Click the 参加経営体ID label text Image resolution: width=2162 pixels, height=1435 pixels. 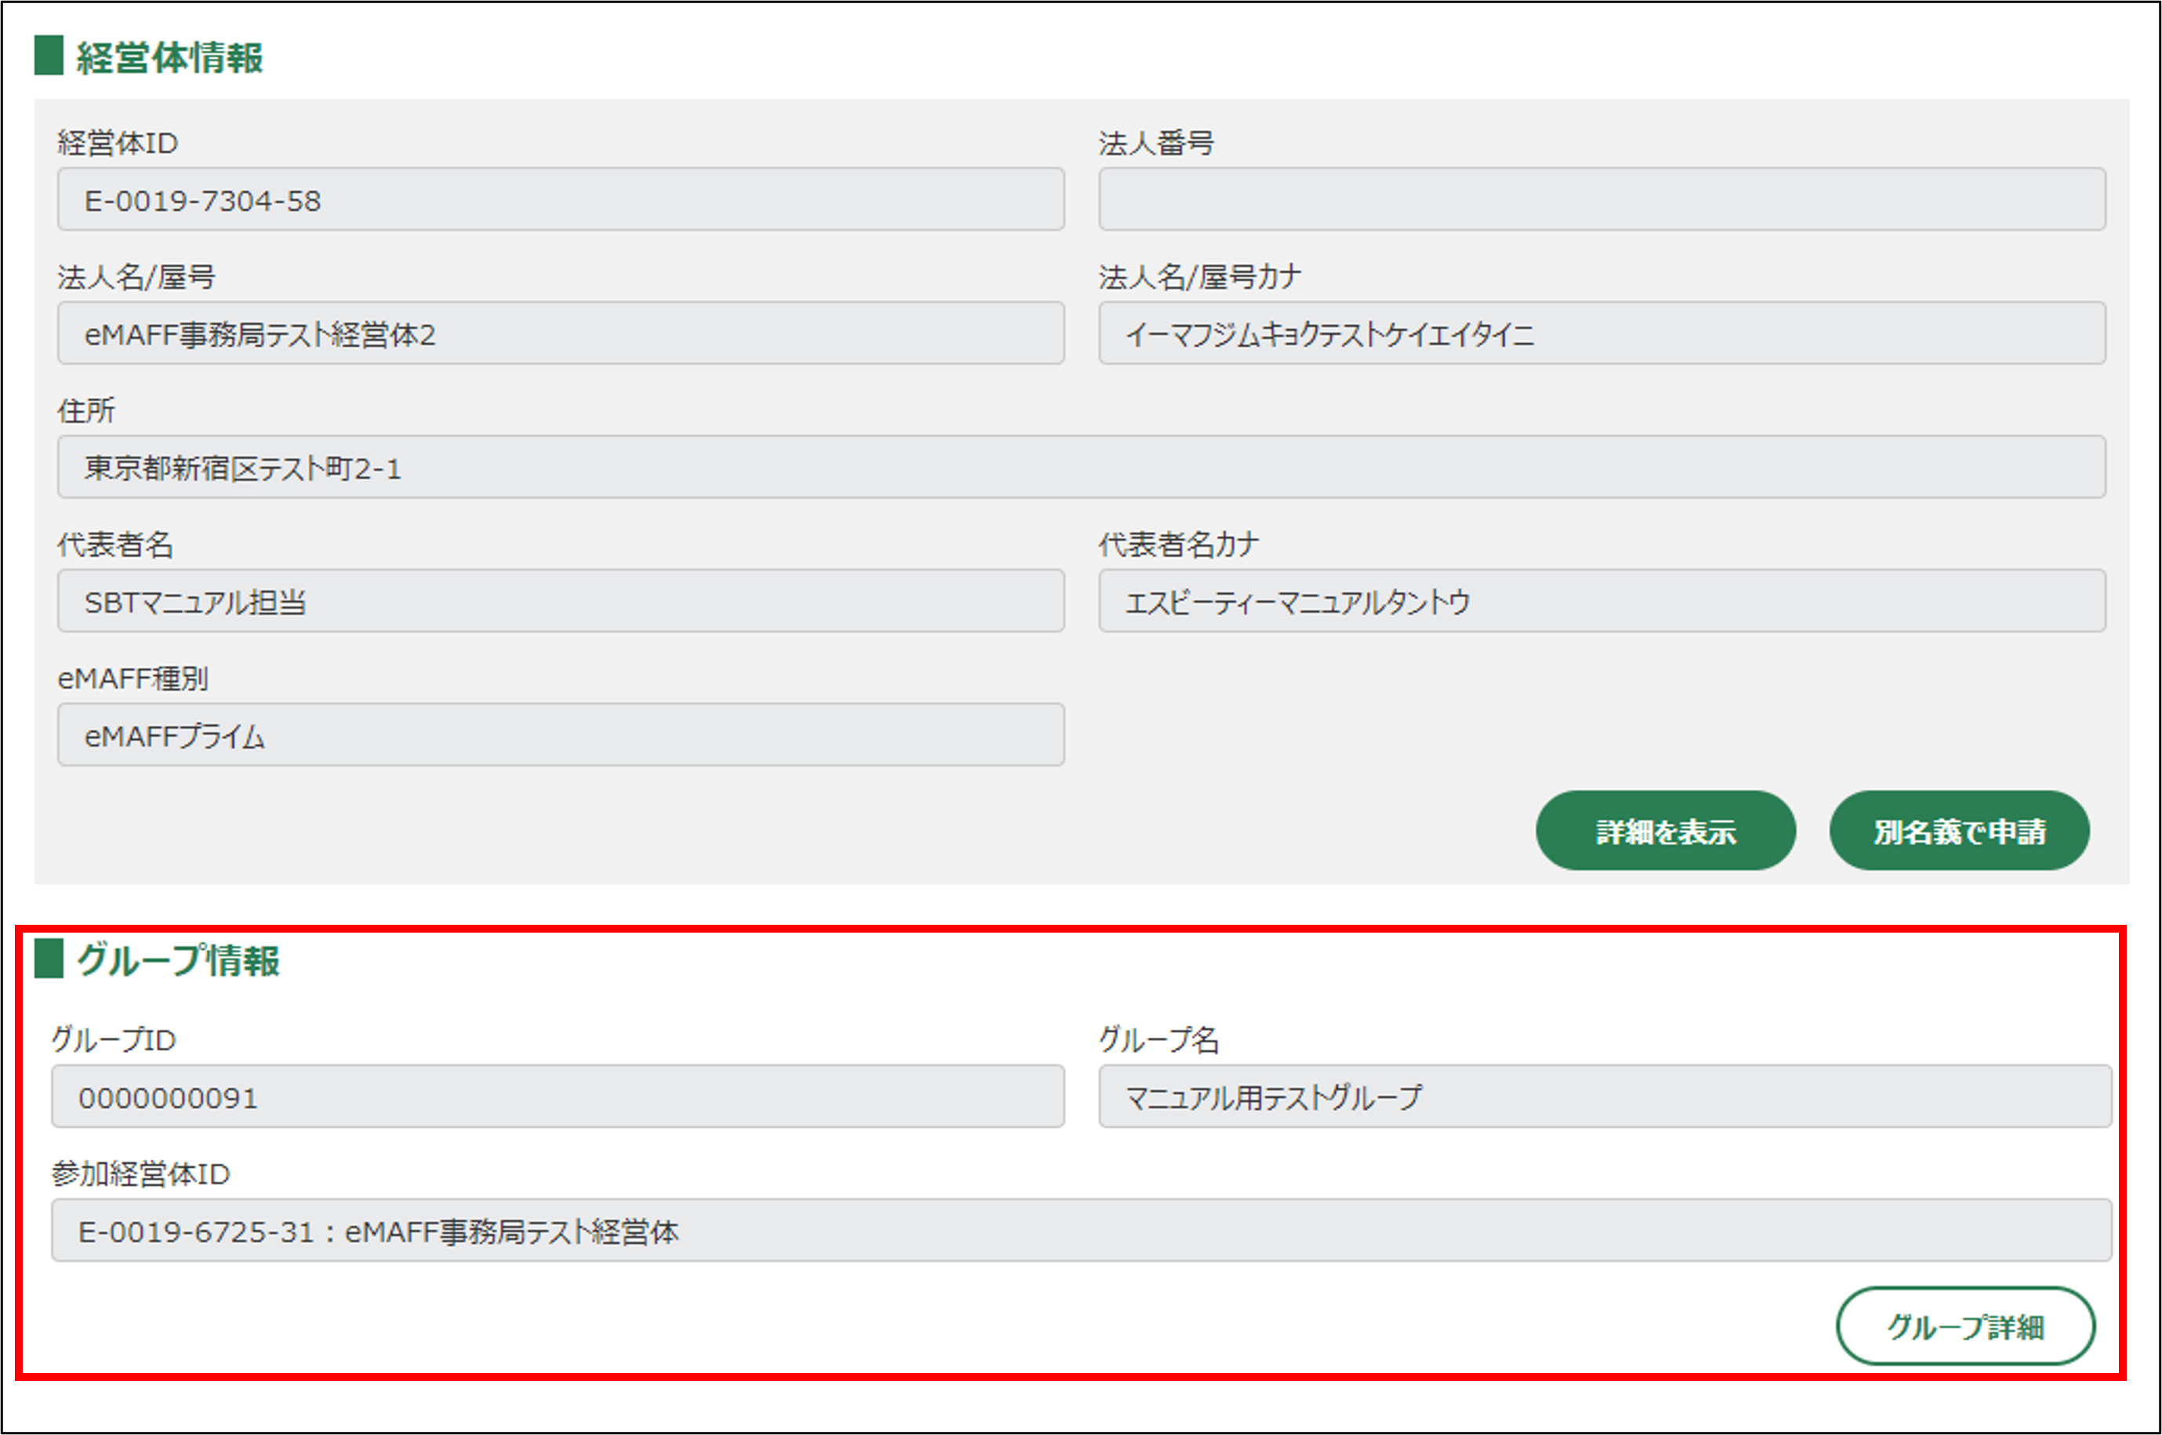pos(140,1174)
